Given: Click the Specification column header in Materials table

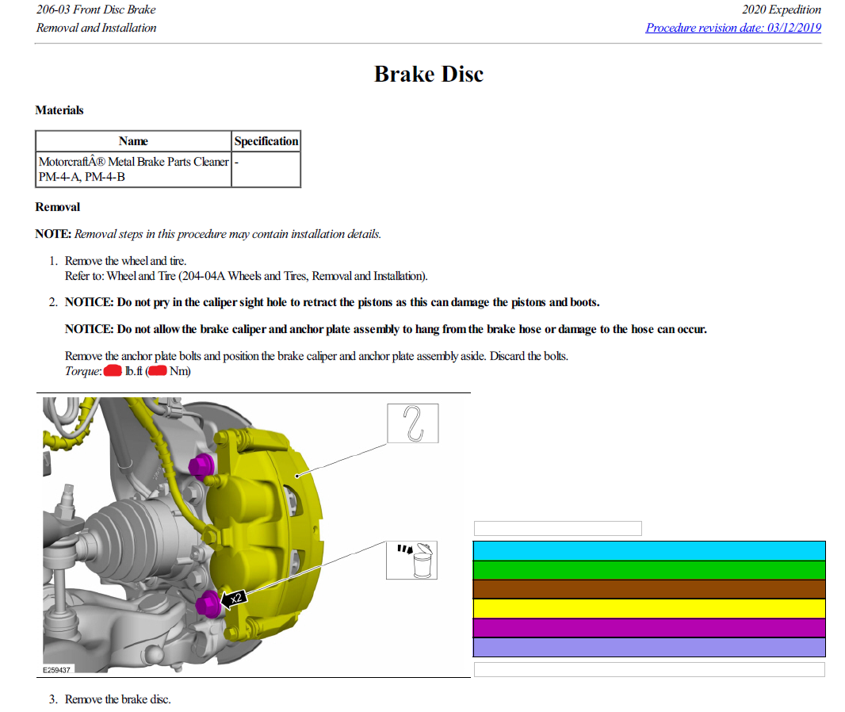Looking at the screenshot, I should coord(266,141).
